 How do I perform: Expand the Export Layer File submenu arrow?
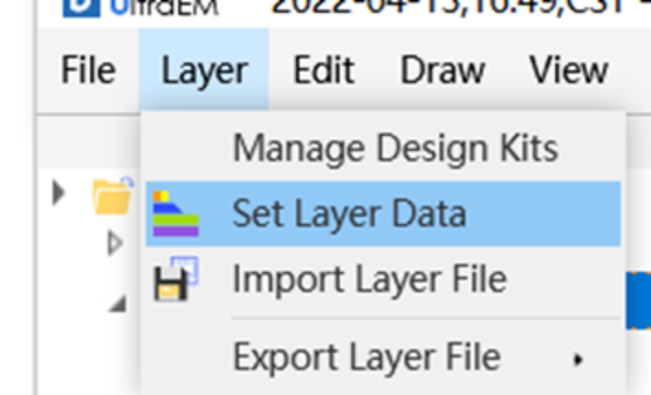tap(577, 358)
